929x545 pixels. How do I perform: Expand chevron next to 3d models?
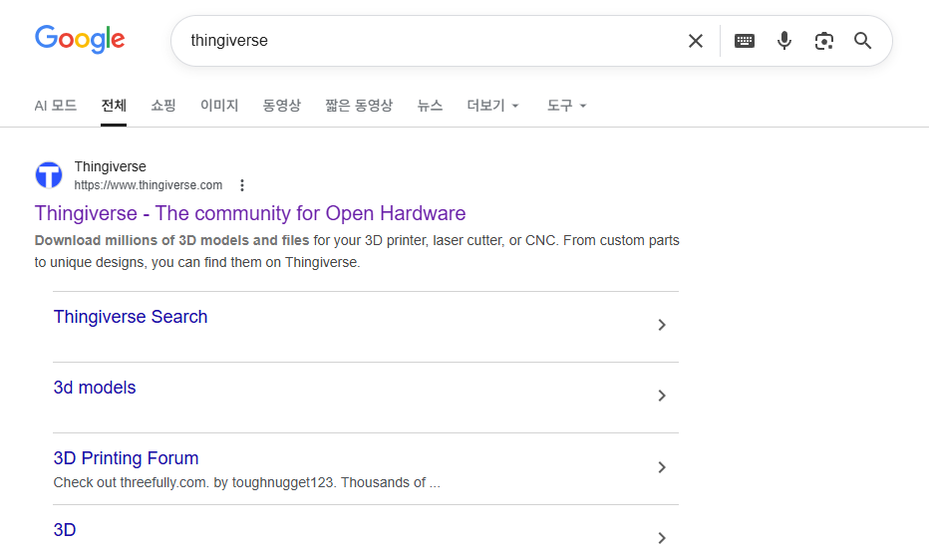click(662, 396)
